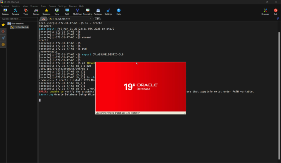The height and width of the screenshot is (163, 281).
Task: Click the Tools toolbar icon
Action: click(x=26, y=12)
